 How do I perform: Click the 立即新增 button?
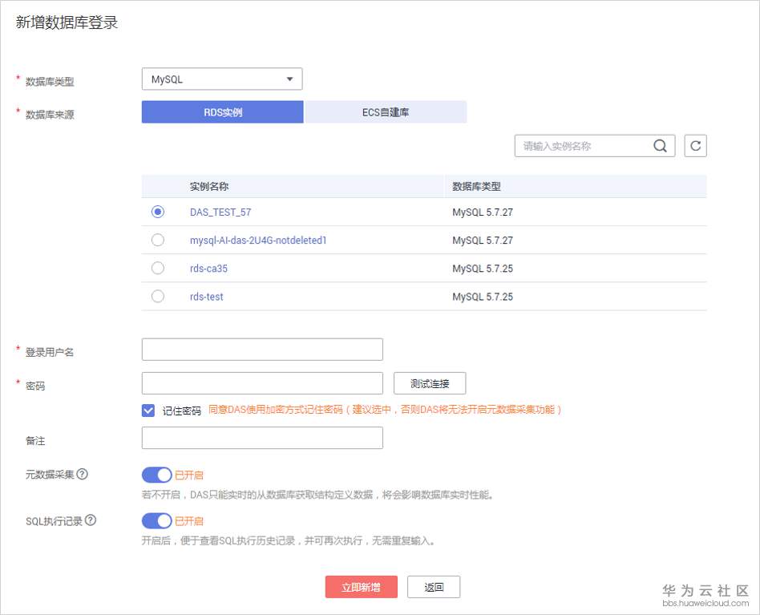[x=362, y=587]
